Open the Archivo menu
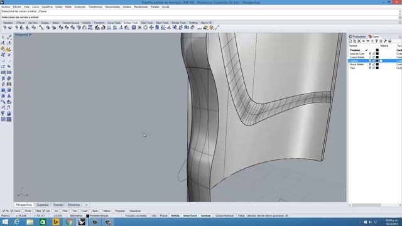 click(6, 7)
